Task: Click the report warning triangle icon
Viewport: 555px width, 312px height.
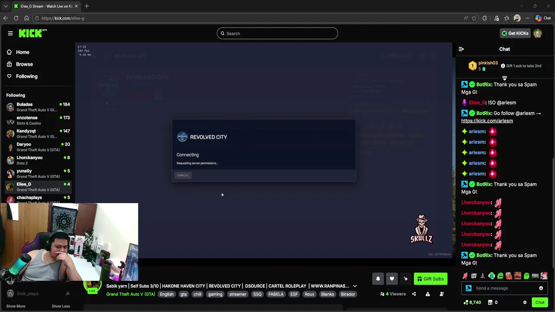Action: (x=428, y=294)
